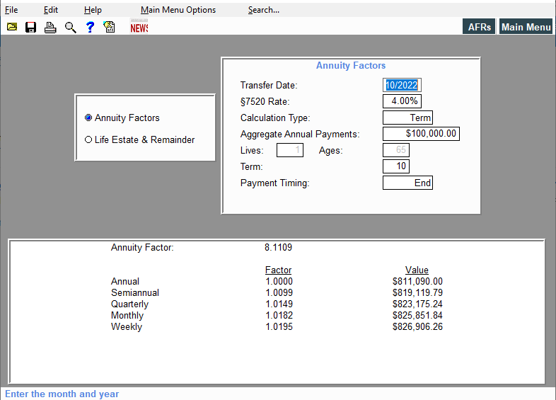Open the Main Menu Options menu
556x400 pixels.
point(178,10)
